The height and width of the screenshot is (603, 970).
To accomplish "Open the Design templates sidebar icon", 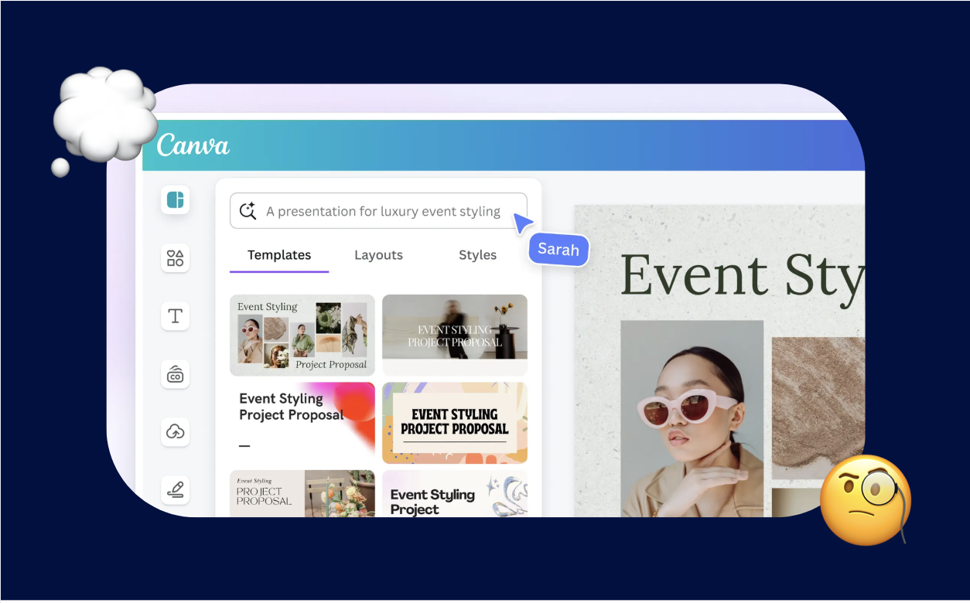I will [176, 200].
